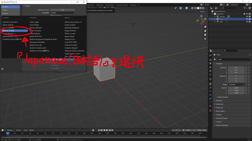Viewport: 252px width, 141px height.
Task: Adjust the Resolution Scale slider
Action: tap(62, 10)
